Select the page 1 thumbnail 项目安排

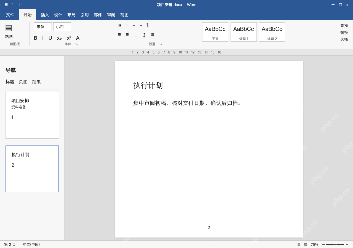tap(32, 115)
